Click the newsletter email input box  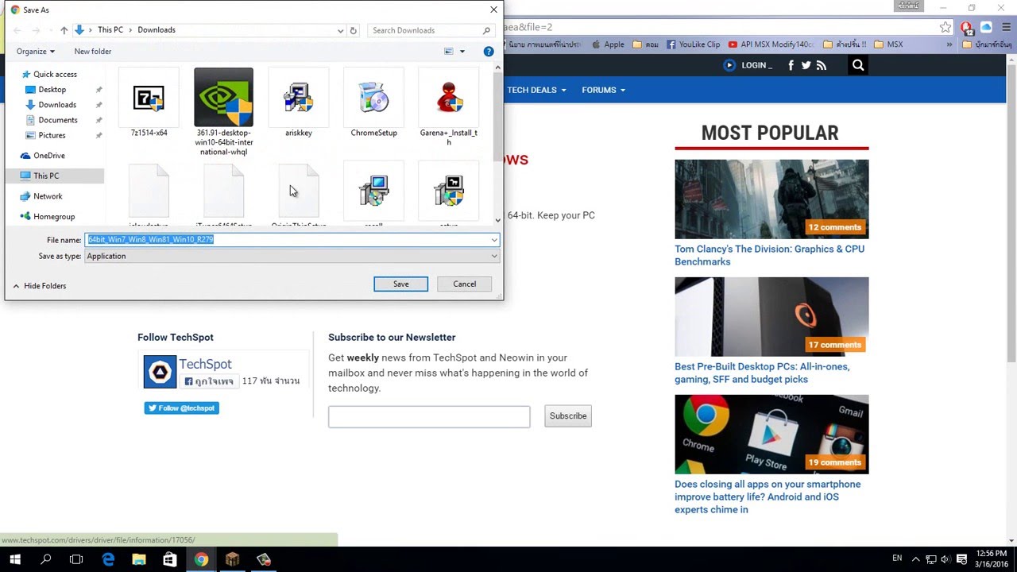(x=429, y=416)
